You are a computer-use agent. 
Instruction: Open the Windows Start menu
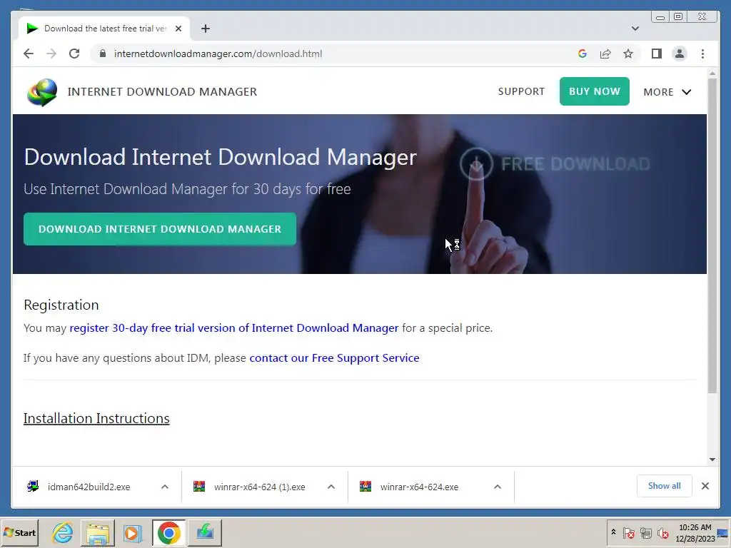pos(19,532)
